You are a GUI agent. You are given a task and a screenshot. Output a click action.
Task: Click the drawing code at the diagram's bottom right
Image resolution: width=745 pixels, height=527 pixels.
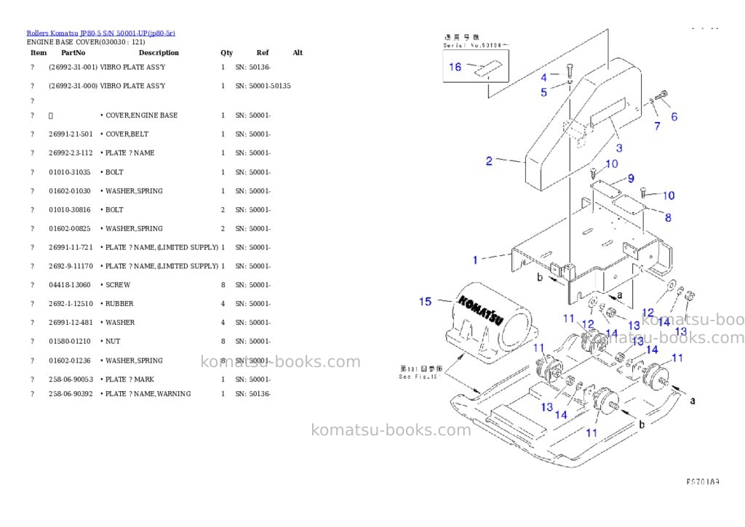pyautogui.click(x=703, y=482)
